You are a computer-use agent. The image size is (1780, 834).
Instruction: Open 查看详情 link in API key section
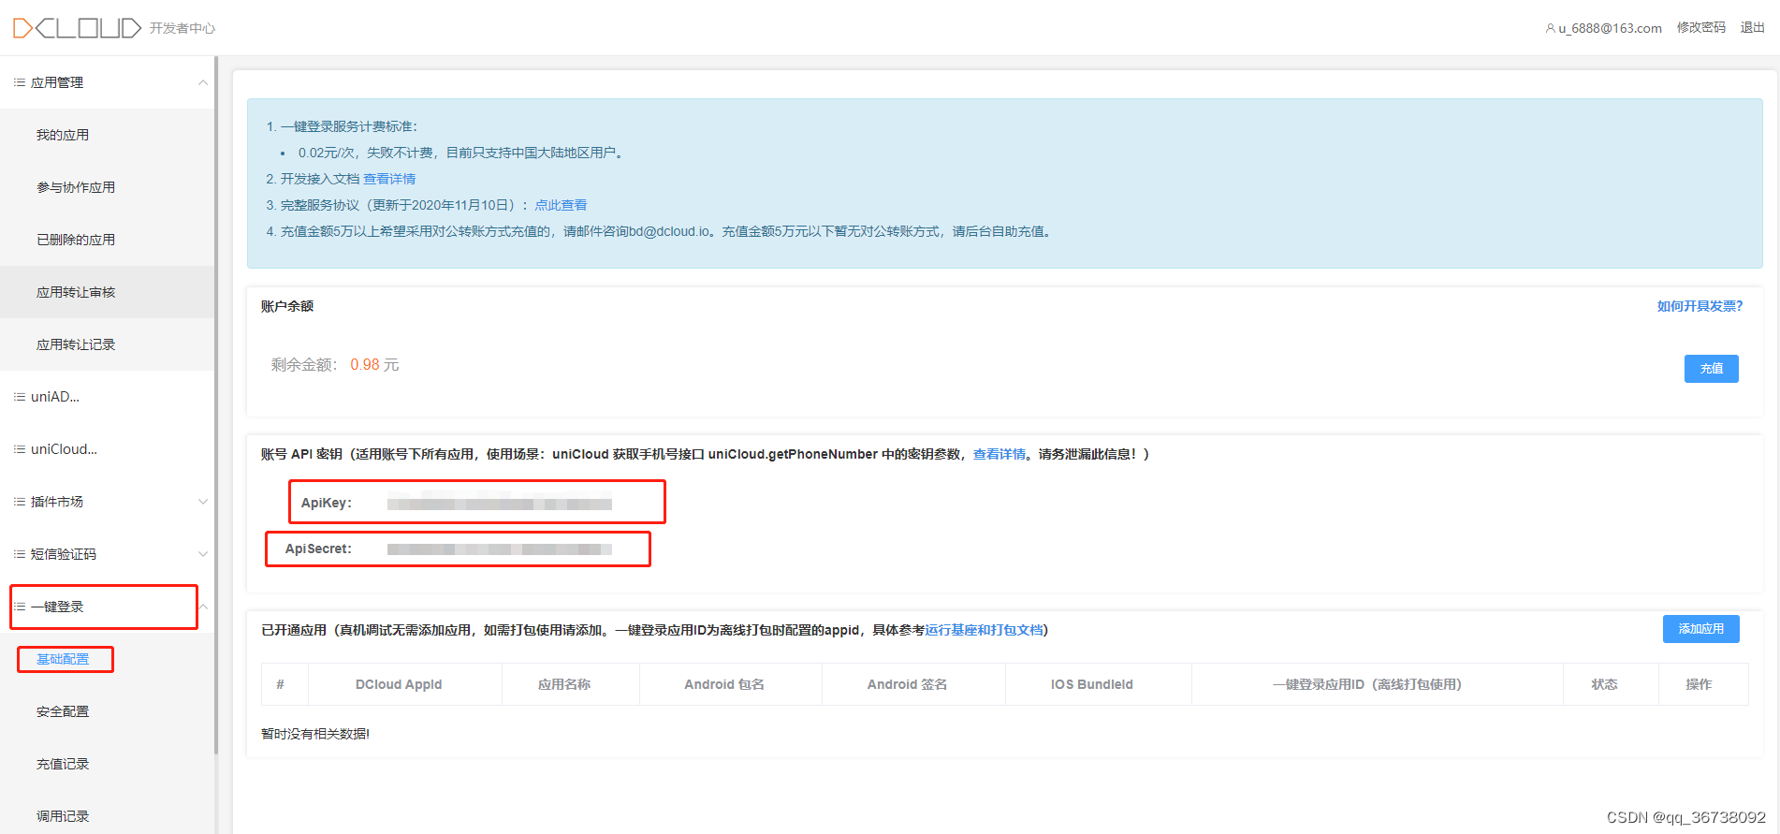point(999,454)
